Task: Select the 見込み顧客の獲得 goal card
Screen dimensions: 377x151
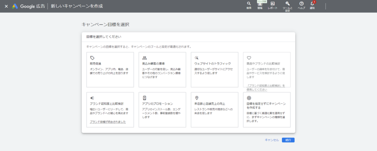Action: [162, 70]
